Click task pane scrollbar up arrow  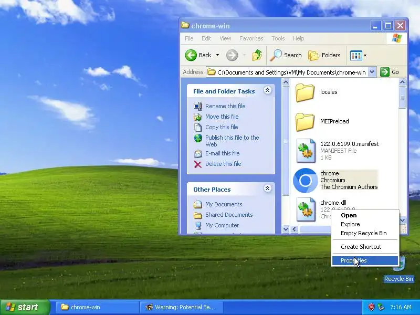tap(286, 82)
